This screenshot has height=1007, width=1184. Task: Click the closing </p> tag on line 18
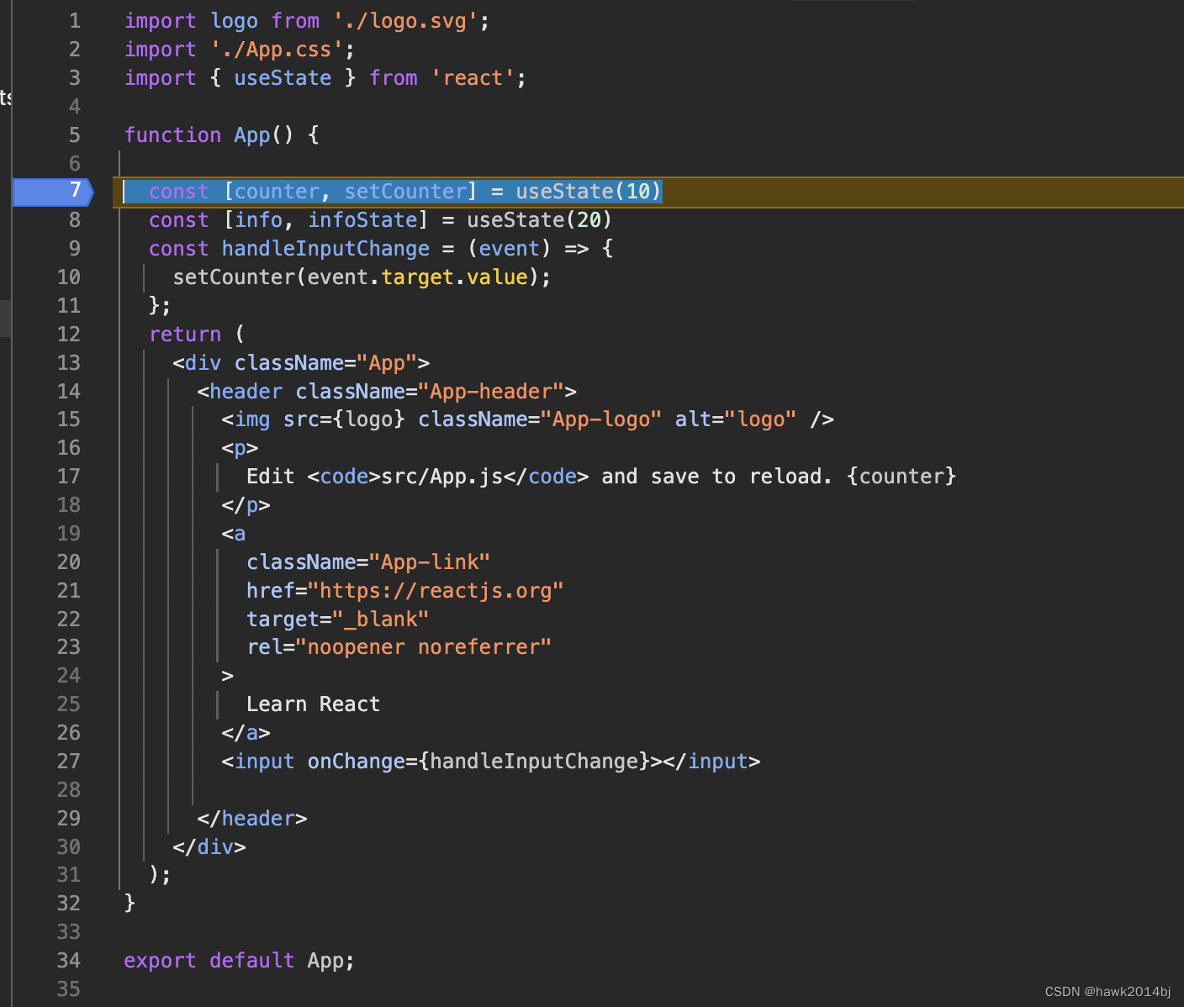point(246,505)
